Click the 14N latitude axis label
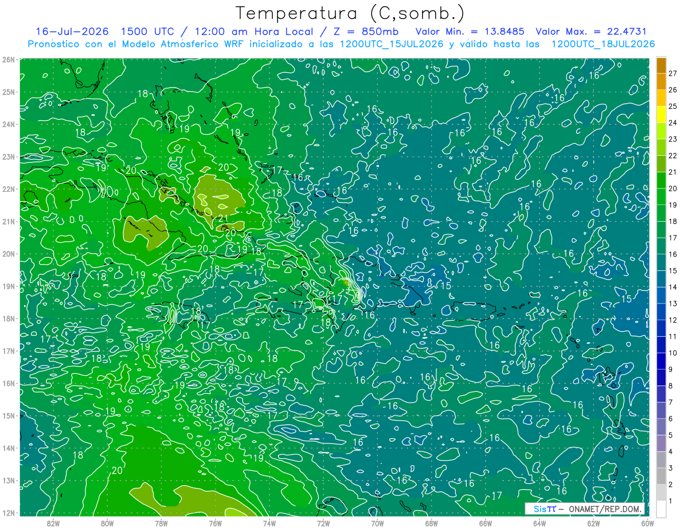 coord(9,448)
